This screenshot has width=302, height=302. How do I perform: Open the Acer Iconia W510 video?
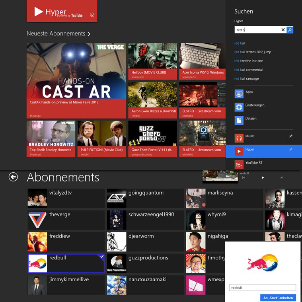click(x=202, y=61)
